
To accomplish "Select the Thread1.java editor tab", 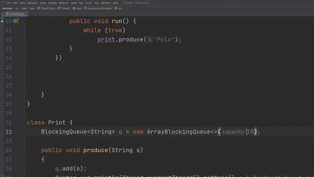I will click(x=16, y=14).
